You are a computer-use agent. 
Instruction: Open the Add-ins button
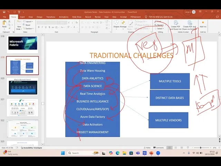pyautogui.click(x=203, y=24)
